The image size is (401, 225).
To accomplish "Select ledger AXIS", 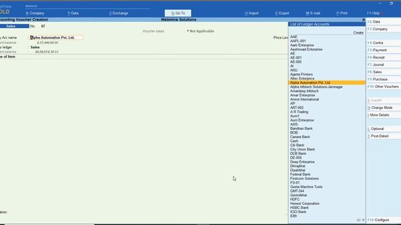I will click(294, 124).
